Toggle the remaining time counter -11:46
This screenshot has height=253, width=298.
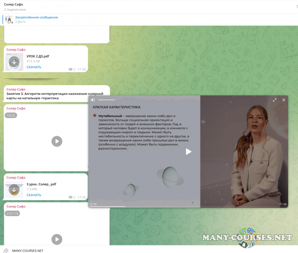tap(282, 204)
